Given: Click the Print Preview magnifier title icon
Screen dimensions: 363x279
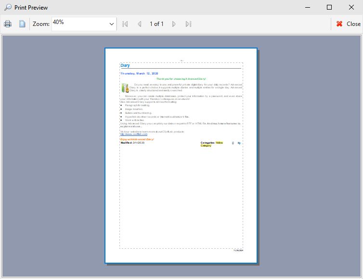Looking at the screenshot, I should point(8,7).
